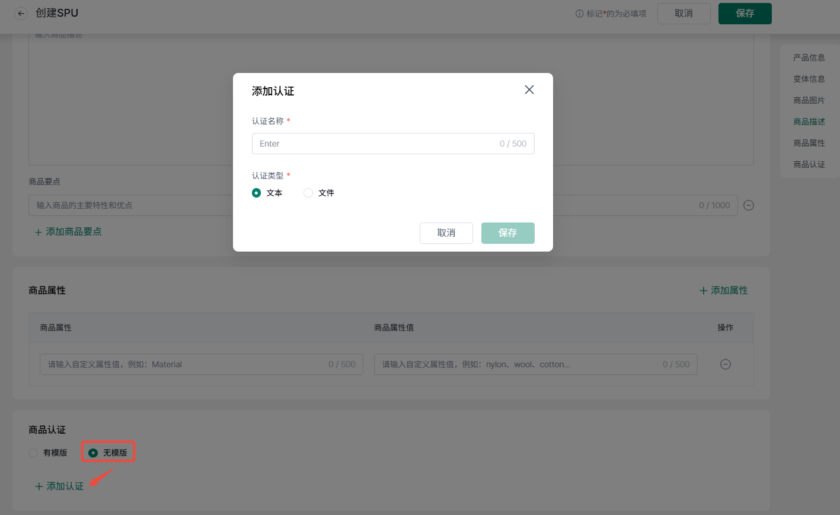The height and width of the screenshot is (515, 840).
Task: Select the 无模版 radio option
Action: pyautogui.click(x=93, y=453)
